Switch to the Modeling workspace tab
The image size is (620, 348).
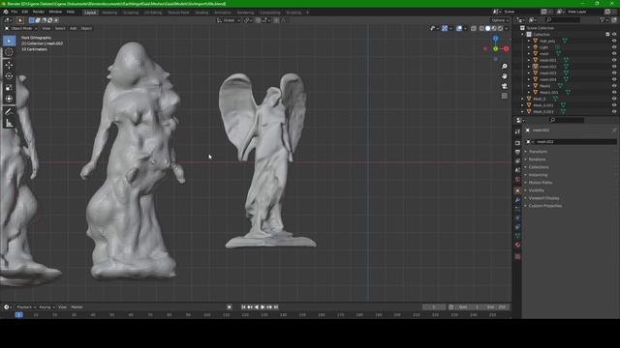tap(109, 13)
